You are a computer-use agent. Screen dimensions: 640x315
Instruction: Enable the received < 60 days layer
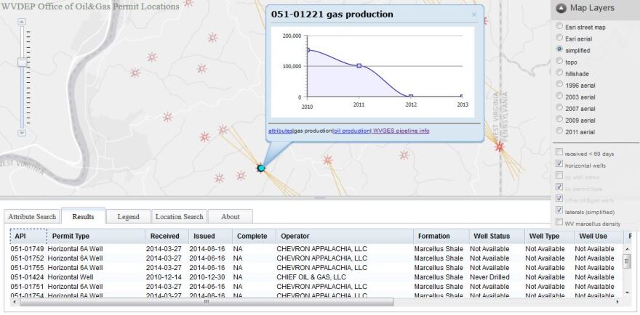click(559, 152)
